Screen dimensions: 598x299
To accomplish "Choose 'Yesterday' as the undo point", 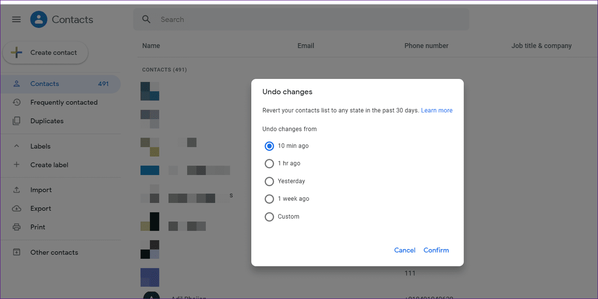I will pos(269,181).
